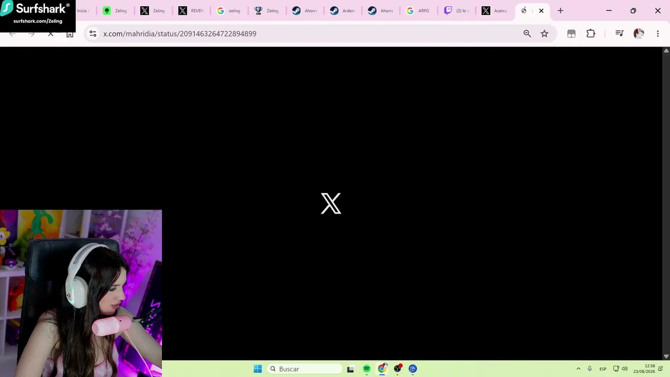
Task: Click the Buscar taskbar search box
Action: click(x=304, y=369)
